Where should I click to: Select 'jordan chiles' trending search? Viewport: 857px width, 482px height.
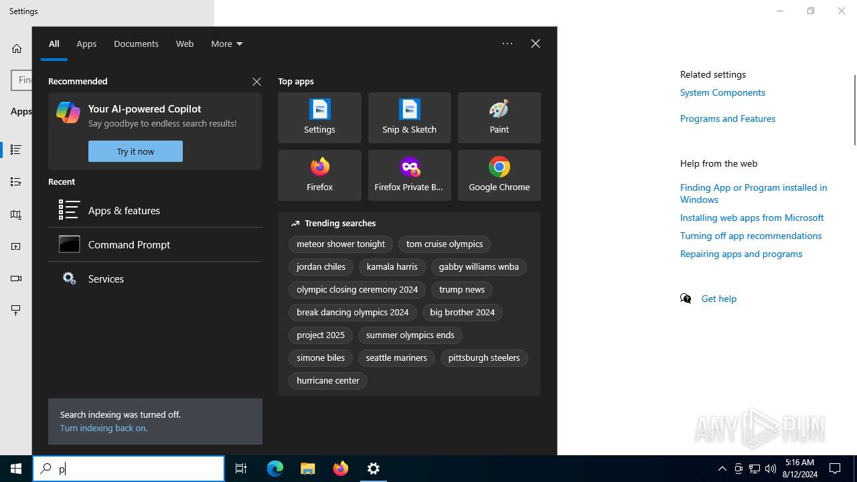click(321, 267)
